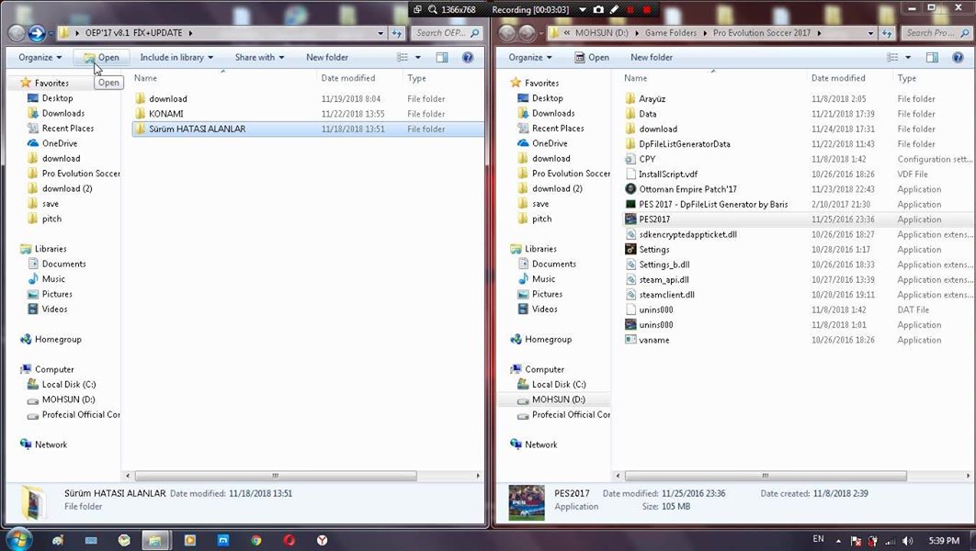The image size is (976, 551).
Task: Show the preview pane in left window
Action: click(x=442, y=57)
